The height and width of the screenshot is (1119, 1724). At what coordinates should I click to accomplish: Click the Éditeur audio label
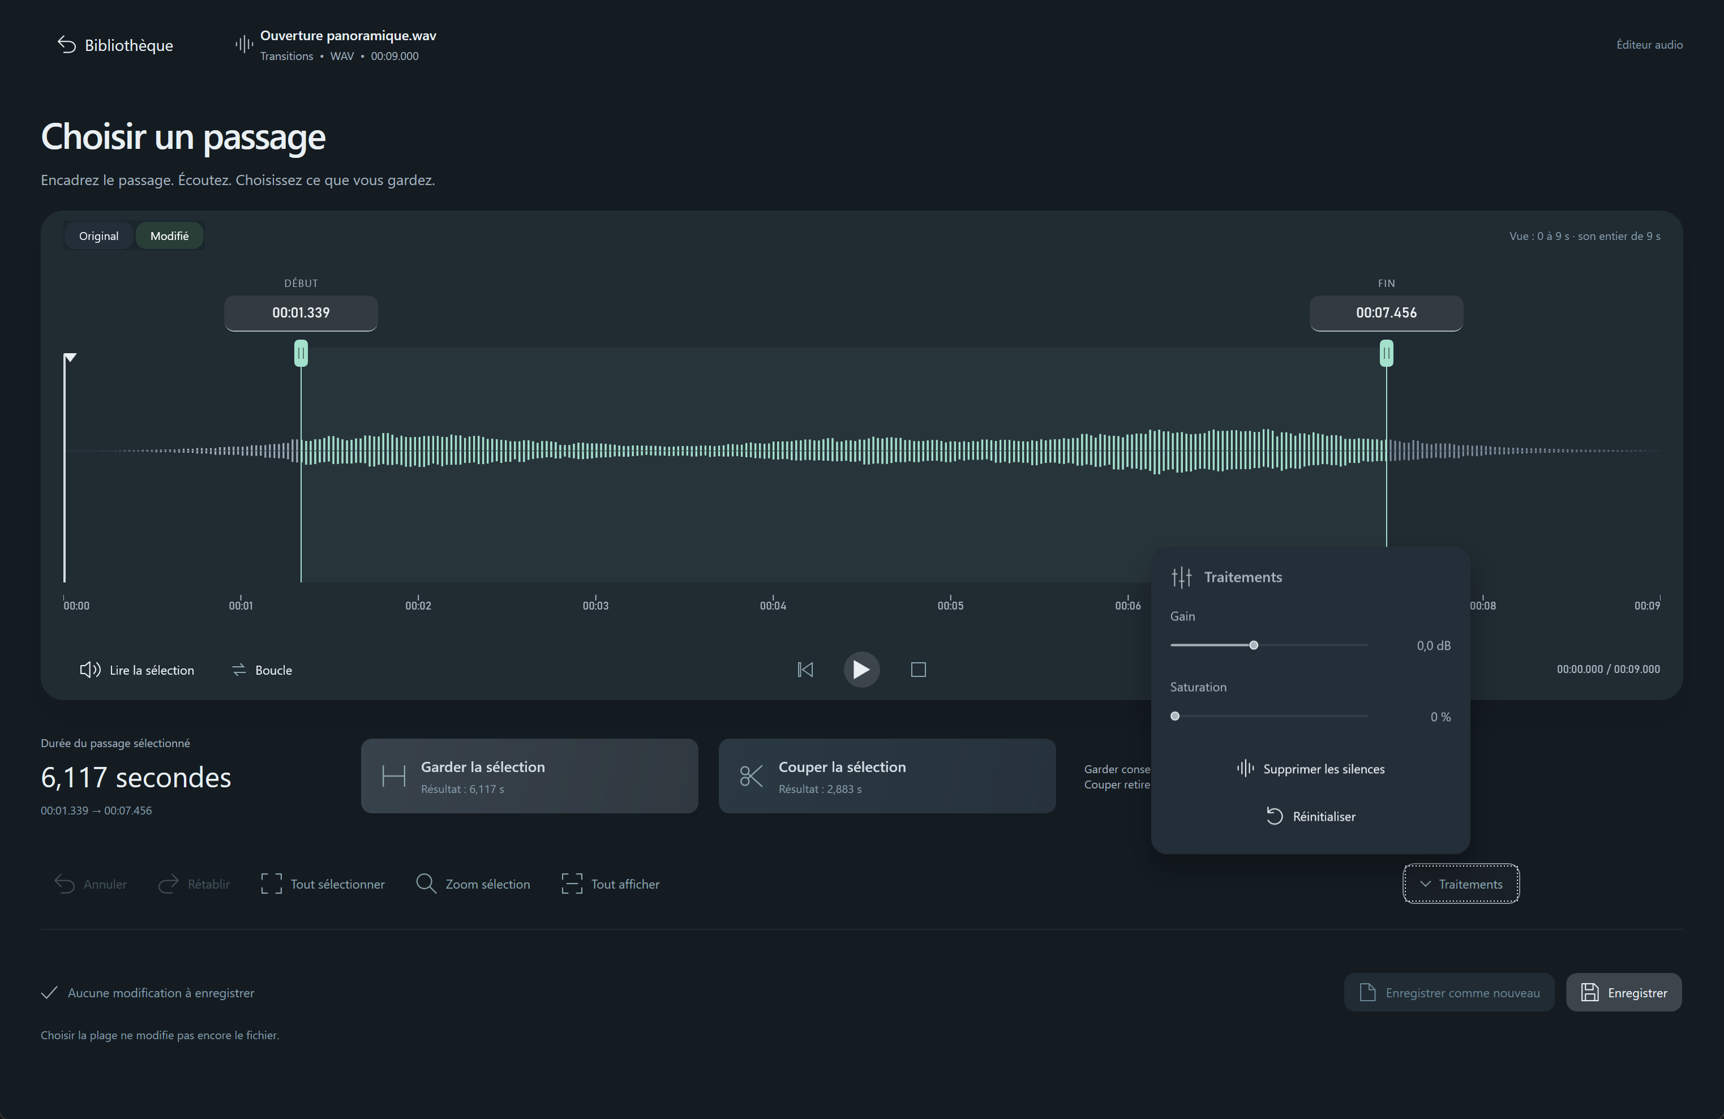(1649, 45)
